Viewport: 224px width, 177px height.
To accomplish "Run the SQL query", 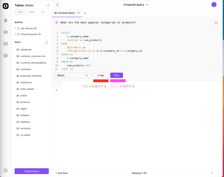I will (101, 75).
